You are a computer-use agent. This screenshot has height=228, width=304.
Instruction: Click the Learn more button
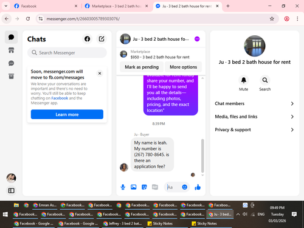point(67,114)
